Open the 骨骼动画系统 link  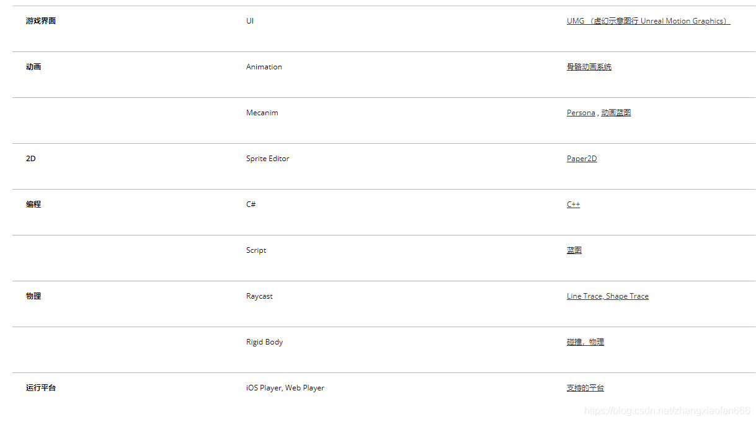click(589, 67)
